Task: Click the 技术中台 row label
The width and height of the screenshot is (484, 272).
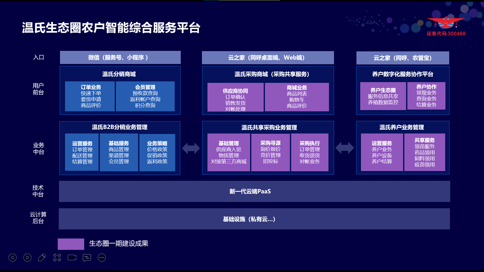Action: click(38, 191)
